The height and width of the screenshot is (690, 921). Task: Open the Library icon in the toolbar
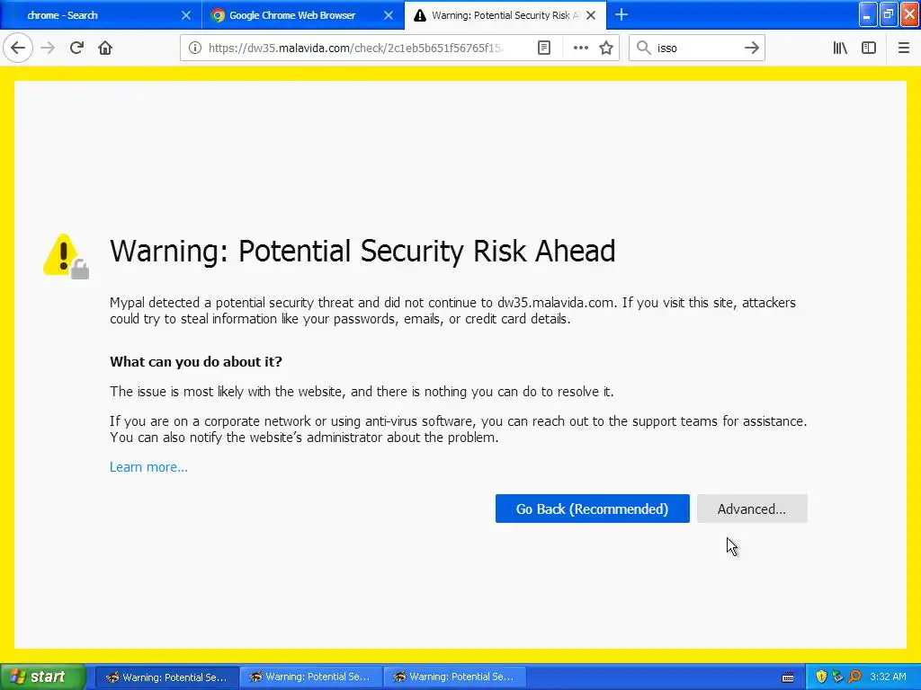point(840,49)
